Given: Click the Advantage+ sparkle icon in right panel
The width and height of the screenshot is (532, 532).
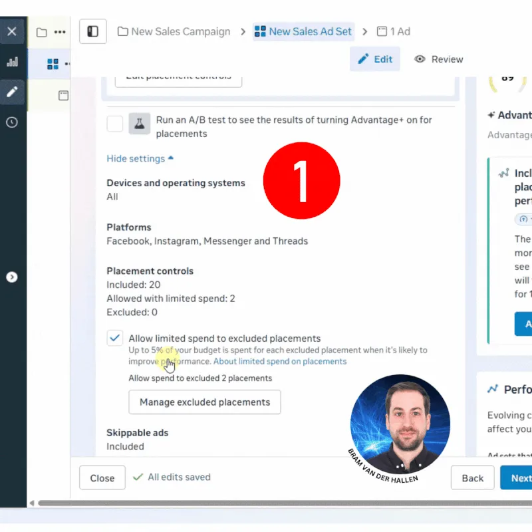Looking at the screenshot, I should coord(491,115).
